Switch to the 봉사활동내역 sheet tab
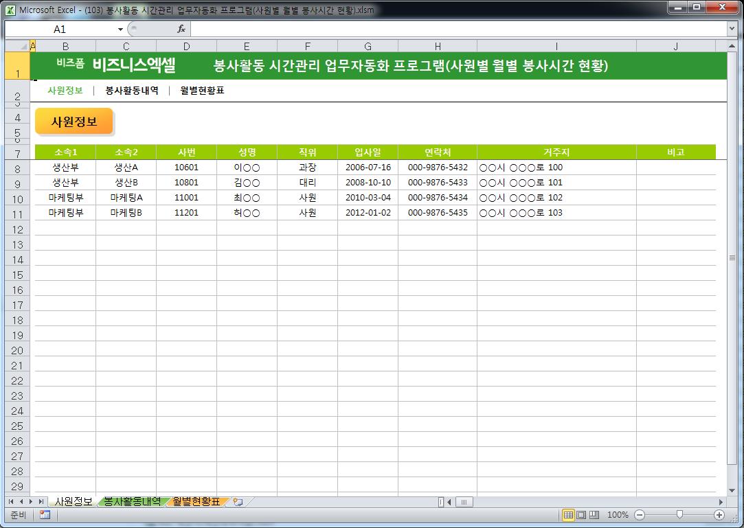The width and height of the screenshot is (744, 528). pyautogui.click(x=132, y=502)
